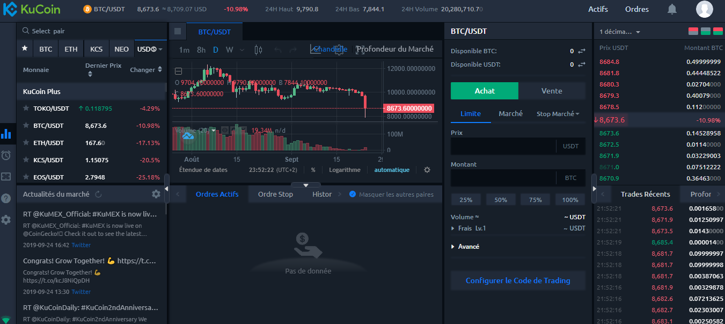
Task: Toggle Masquer les autres paires checkbox
Action: 353,194
